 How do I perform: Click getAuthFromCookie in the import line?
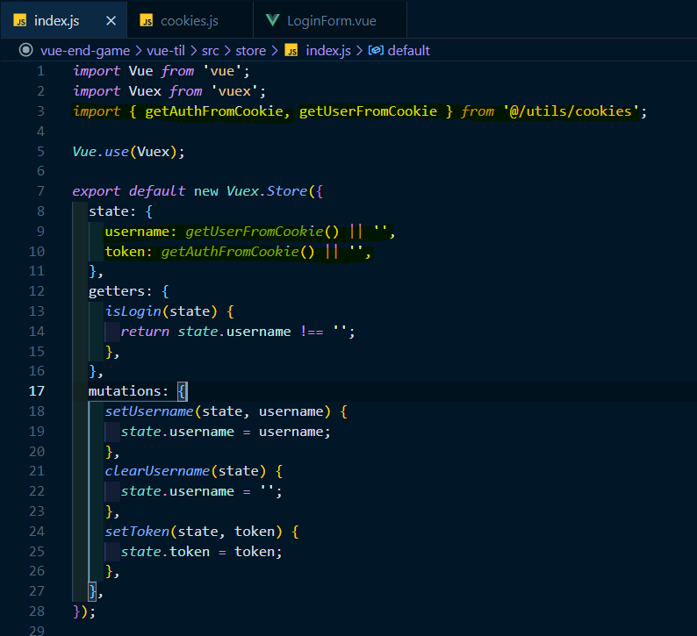point(214,111)
